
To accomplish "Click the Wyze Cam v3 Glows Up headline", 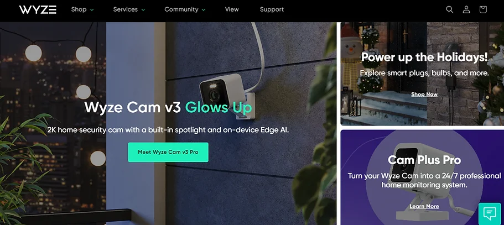I will (x=168, y=108).
